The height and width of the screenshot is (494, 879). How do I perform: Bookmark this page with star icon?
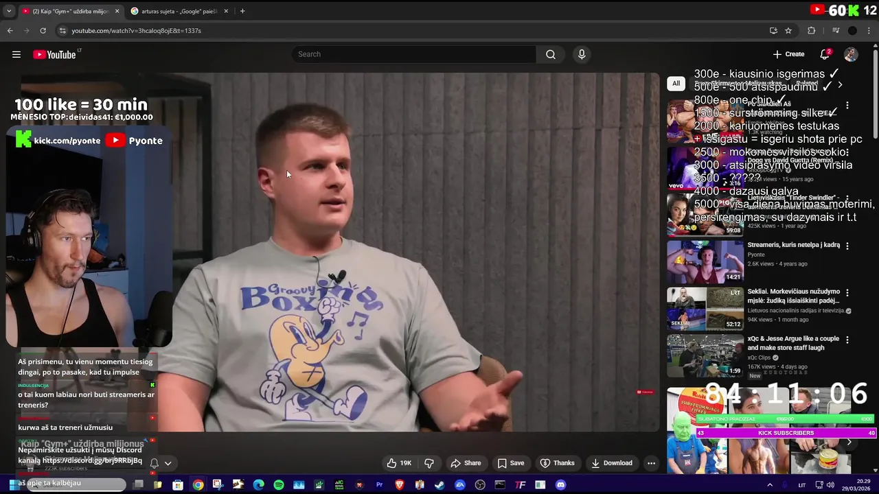(x=788, y=30)
